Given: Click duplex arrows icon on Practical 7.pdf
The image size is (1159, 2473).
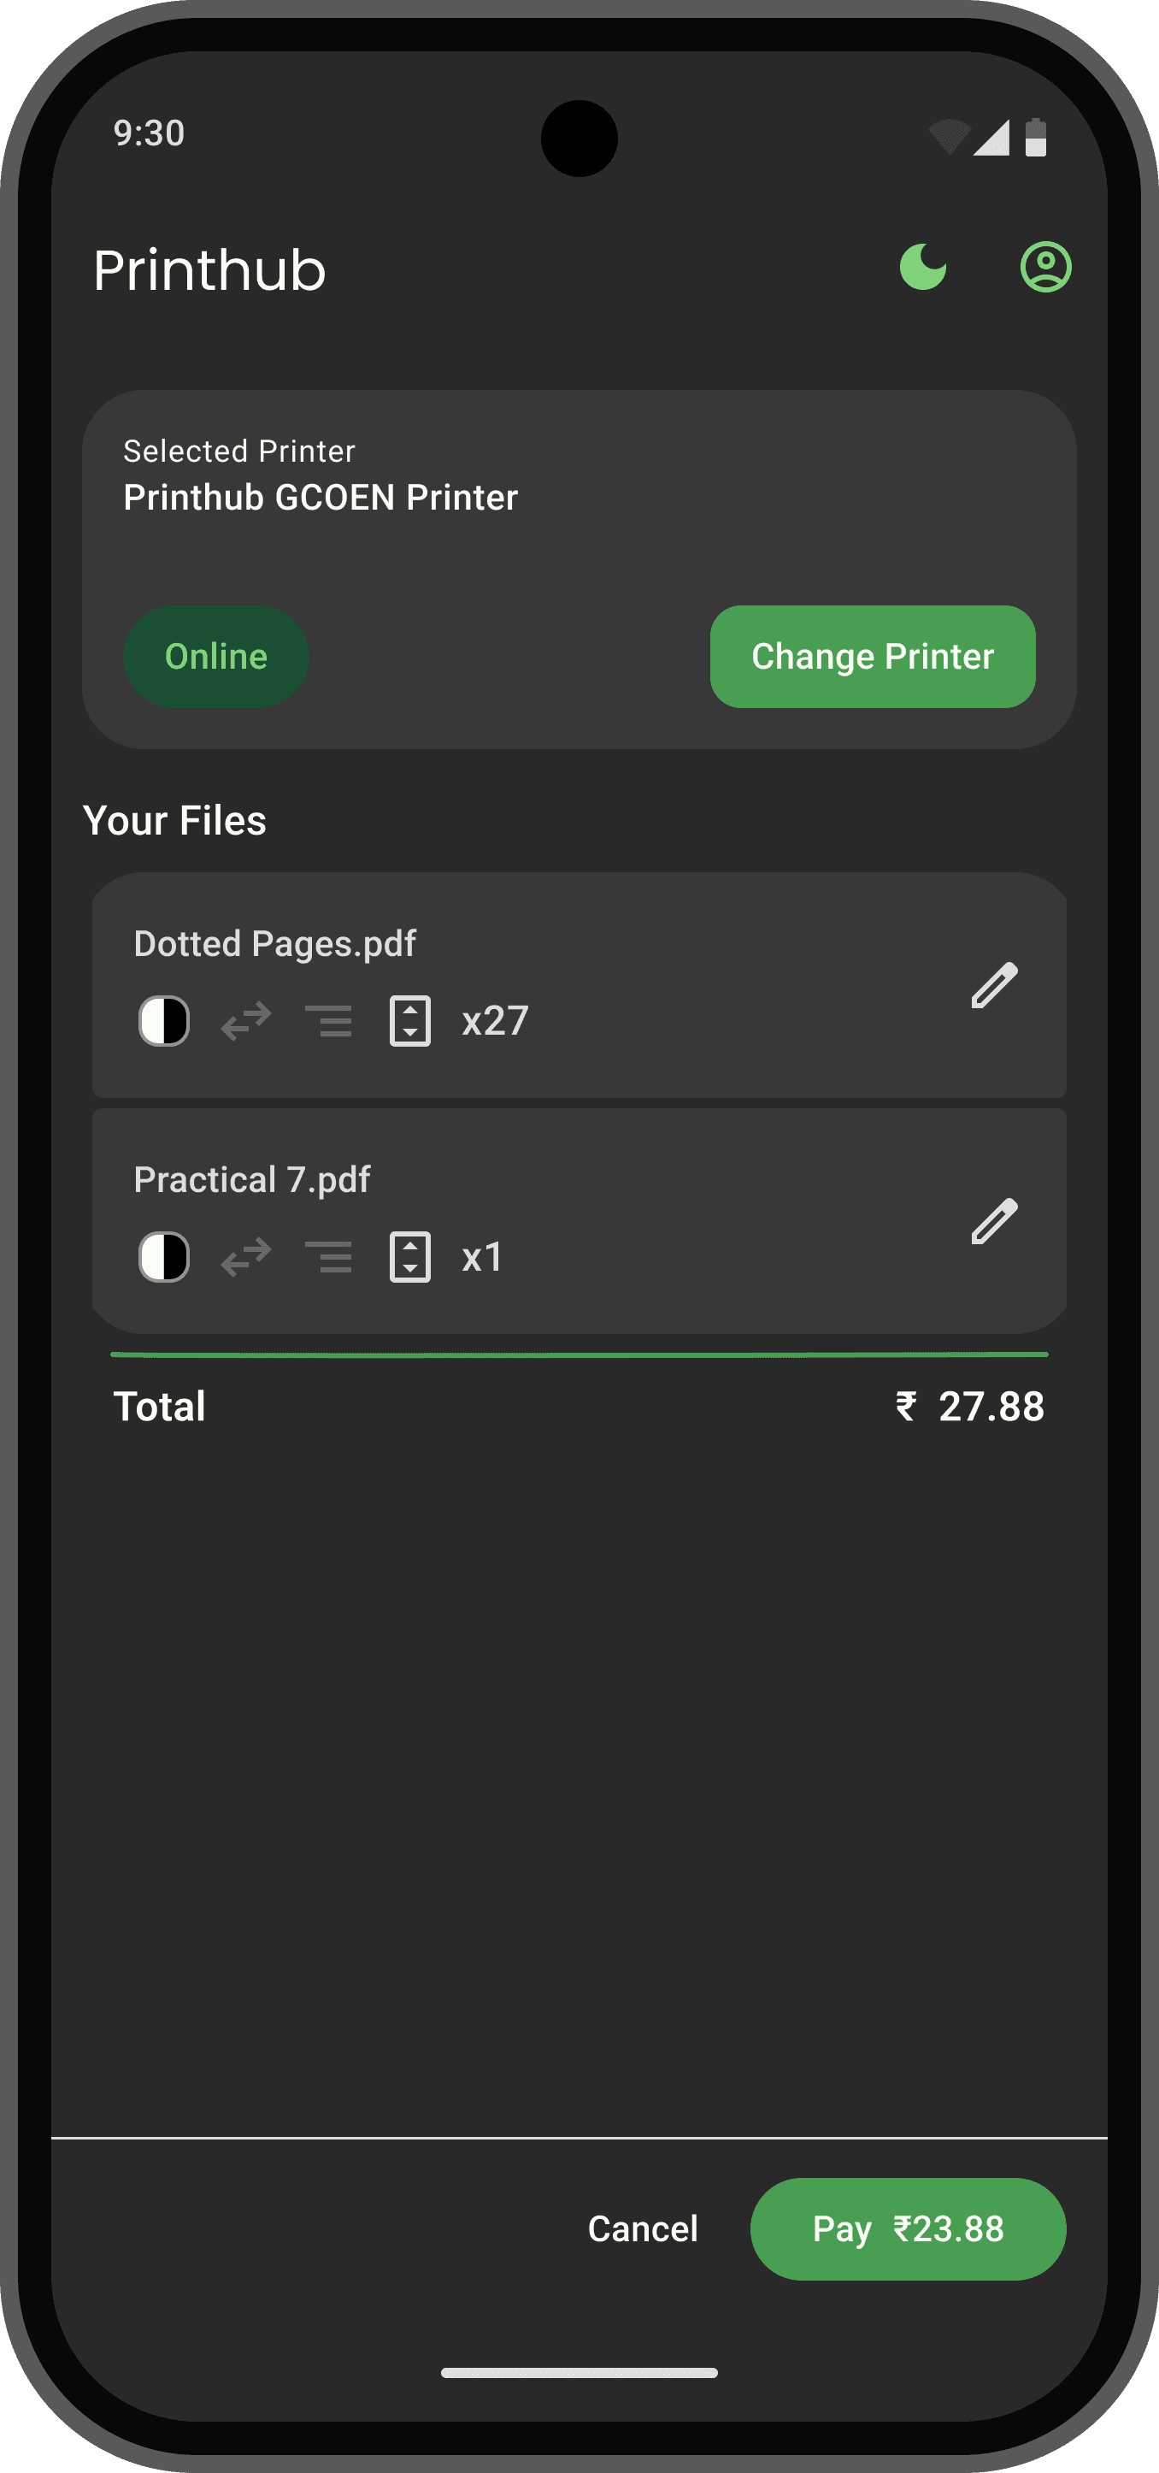Looking at the screenshot, I should (x=246, y=1257).
